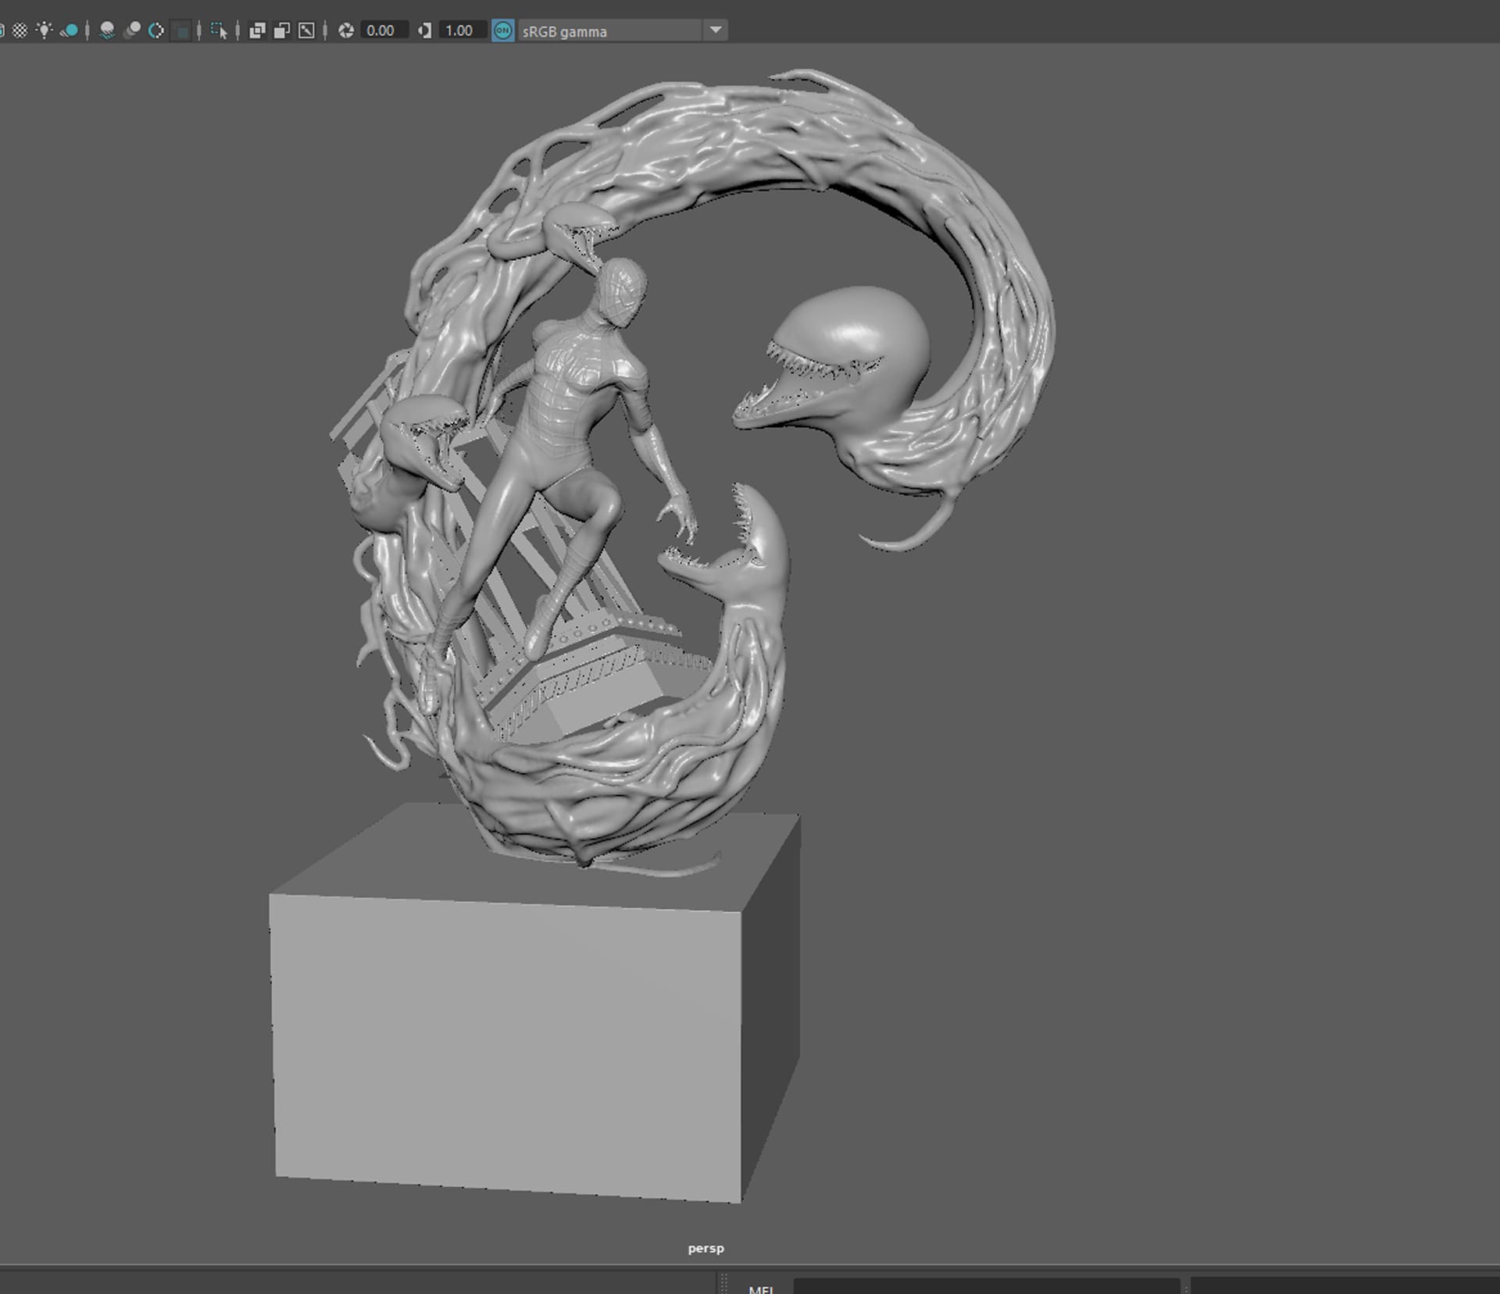The image size is (1500, 1294).
Task: Click the persp camera label
Action: pos(705,1248)
